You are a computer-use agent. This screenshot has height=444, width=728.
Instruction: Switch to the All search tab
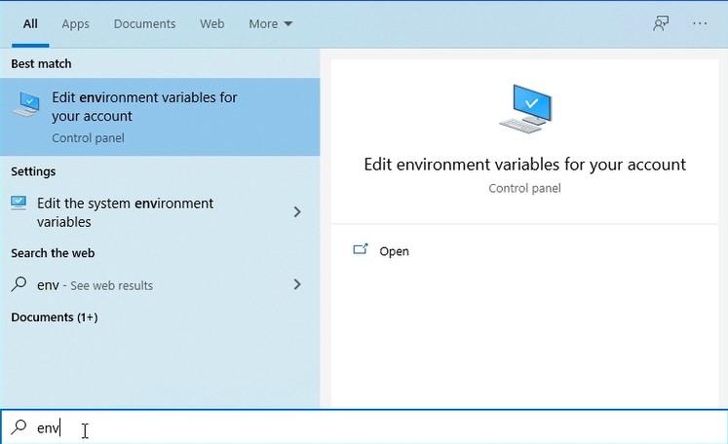tap(30, 23)
